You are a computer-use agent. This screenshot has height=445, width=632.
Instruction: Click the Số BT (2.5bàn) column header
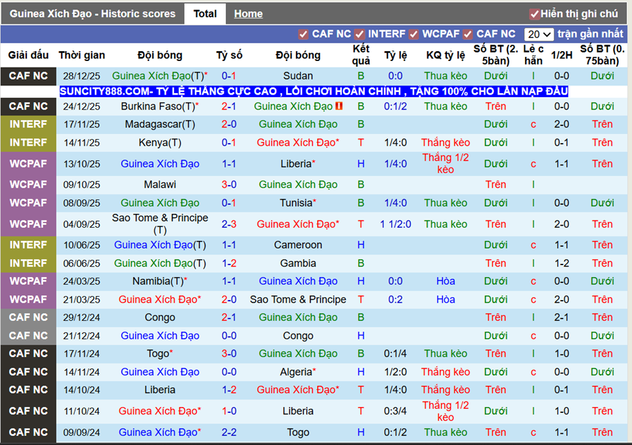click(495, 55)
